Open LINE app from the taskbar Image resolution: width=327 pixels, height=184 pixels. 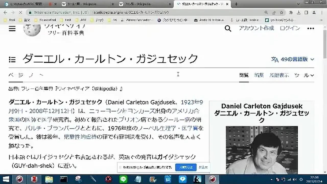point(124,179)
